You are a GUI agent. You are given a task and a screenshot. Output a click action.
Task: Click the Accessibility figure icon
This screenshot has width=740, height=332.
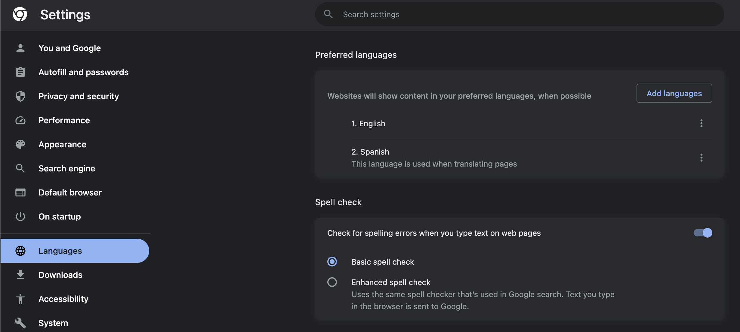[x=20, y=299]
